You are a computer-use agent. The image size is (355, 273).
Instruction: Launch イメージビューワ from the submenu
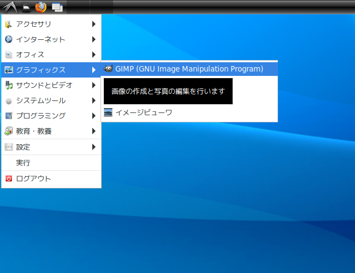point(190,112)
